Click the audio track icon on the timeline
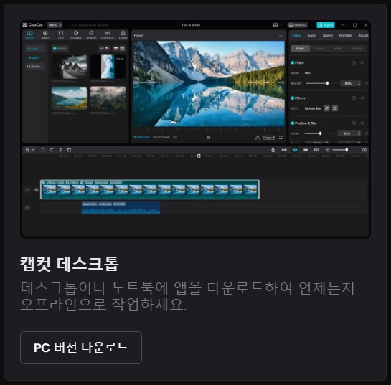Image resolution: width=391 pixels, height=385 pixels. [27, 208]
